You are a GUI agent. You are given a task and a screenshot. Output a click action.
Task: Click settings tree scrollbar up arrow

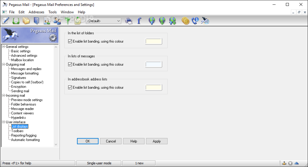pyautogui.click(x=56, y=47)
